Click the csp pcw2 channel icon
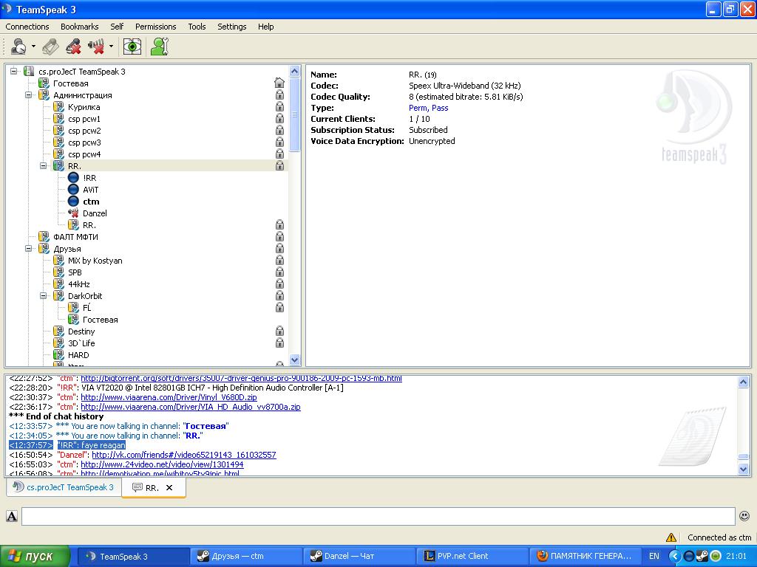 (58, 130)
